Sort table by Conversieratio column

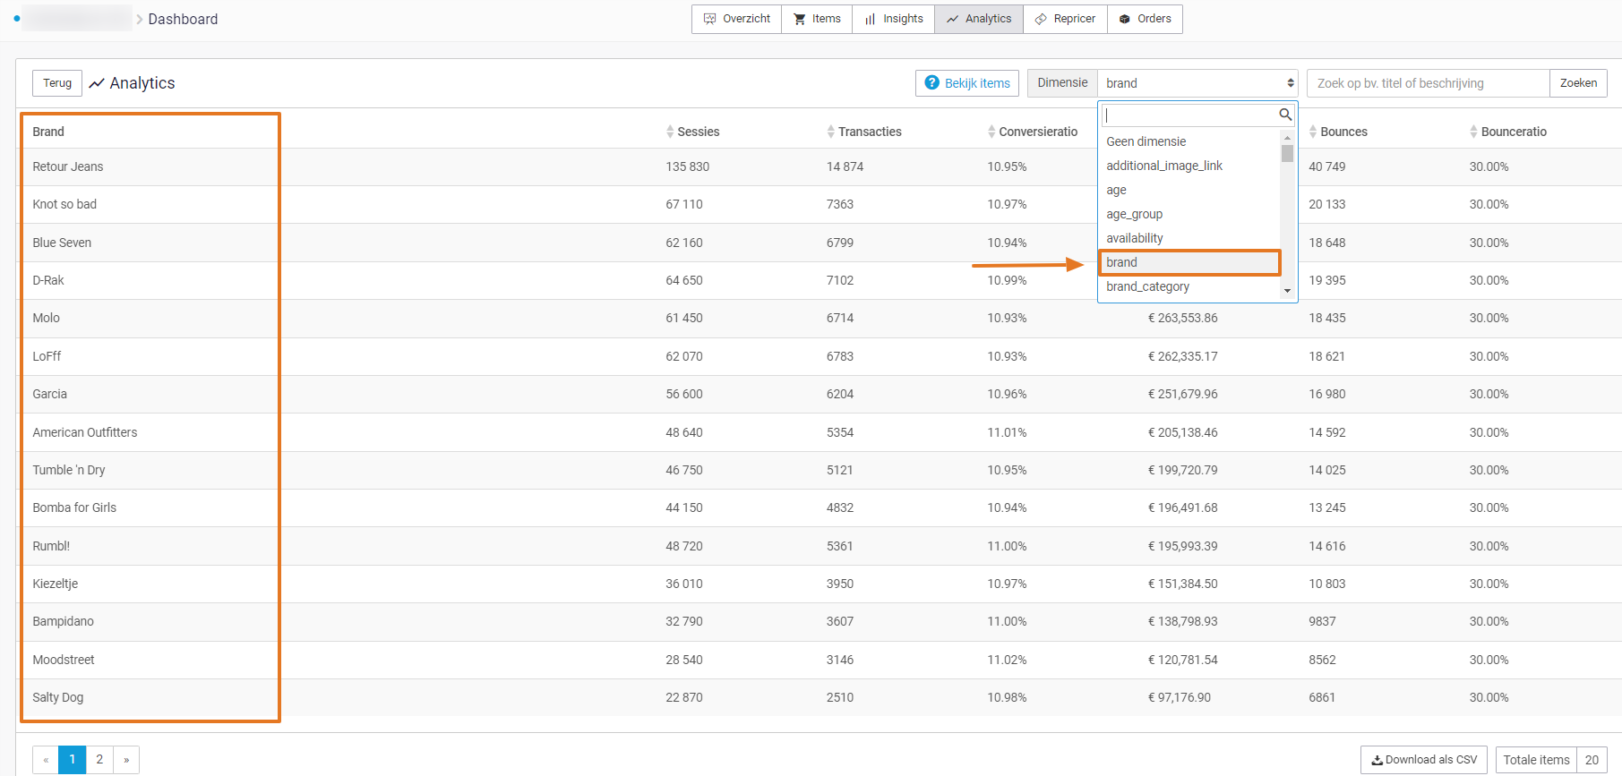tap(1032, 132)
